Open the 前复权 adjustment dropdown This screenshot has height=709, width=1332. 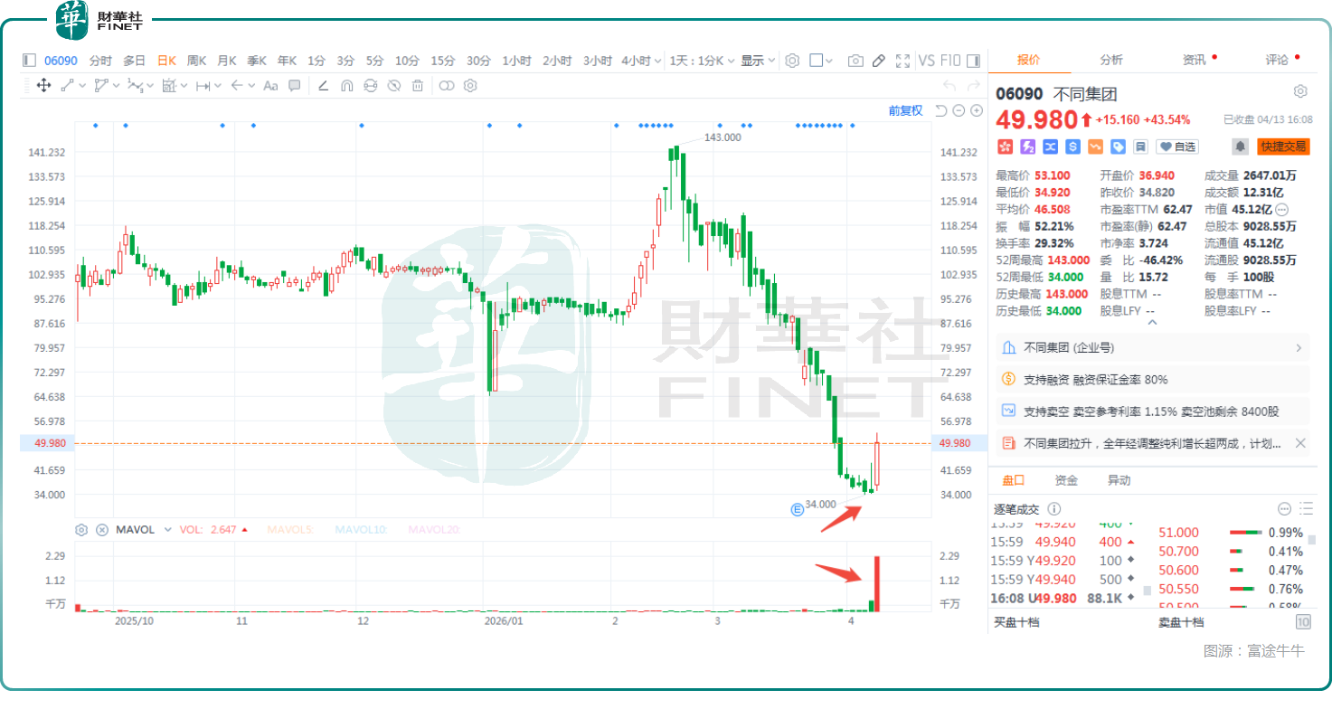(905, 110)
